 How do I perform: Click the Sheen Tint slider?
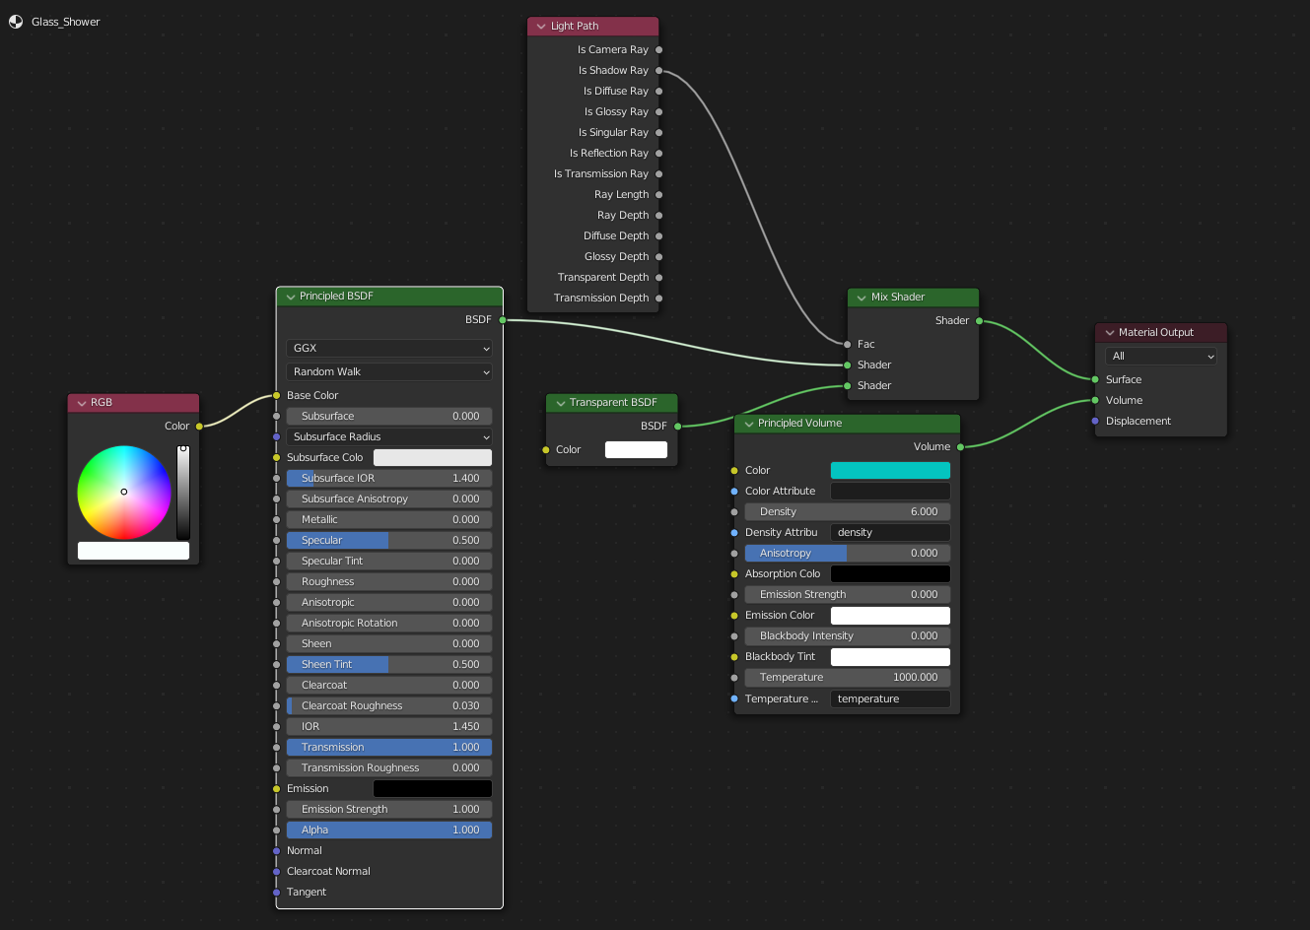[389, 665]
